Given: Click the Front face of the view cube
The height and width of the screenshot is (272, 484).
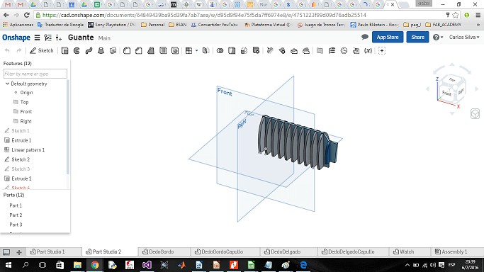Looking at the screenshot, I should point(446,93).
